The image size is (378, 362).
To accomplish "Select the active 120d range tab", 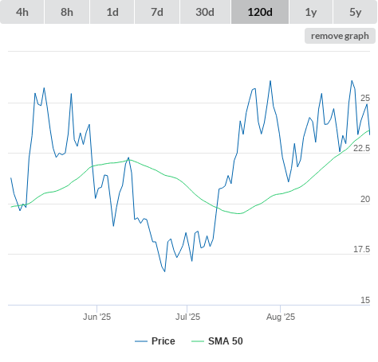I will tap(260, 12).
